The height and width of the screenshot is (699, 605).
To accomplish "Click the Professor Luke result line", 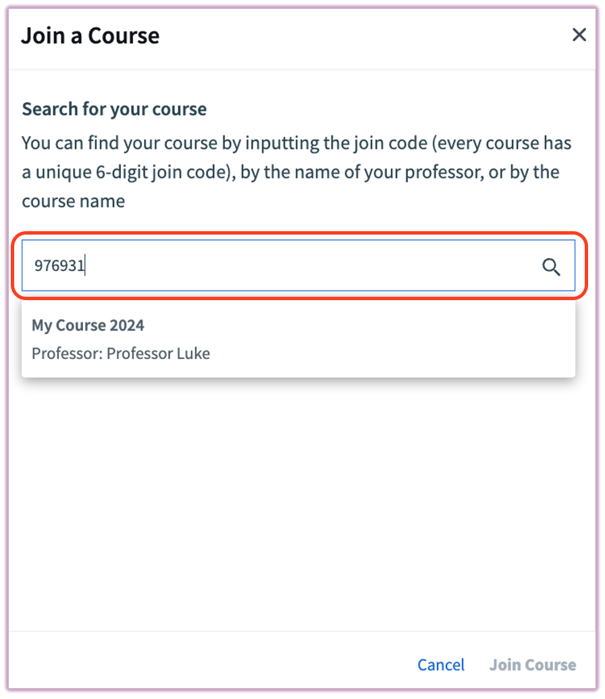I will [x=121, y=354].
